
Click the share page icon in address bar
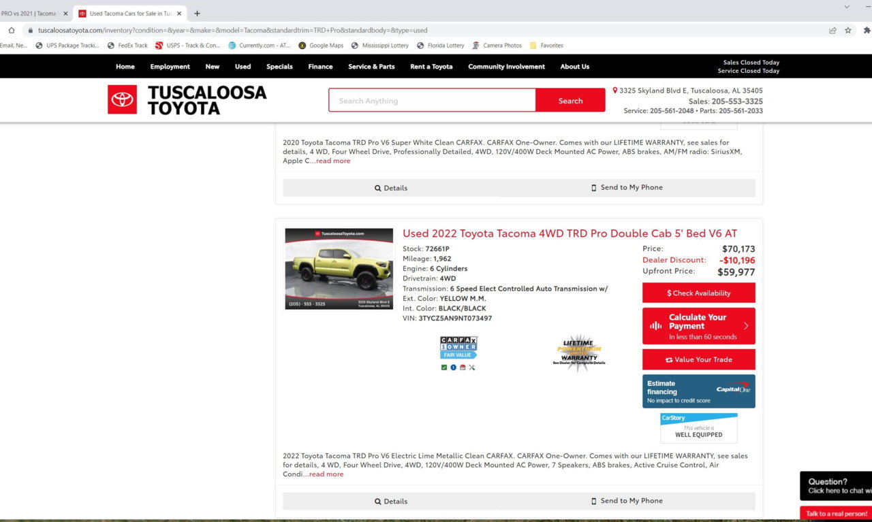[x=832, y=30]
